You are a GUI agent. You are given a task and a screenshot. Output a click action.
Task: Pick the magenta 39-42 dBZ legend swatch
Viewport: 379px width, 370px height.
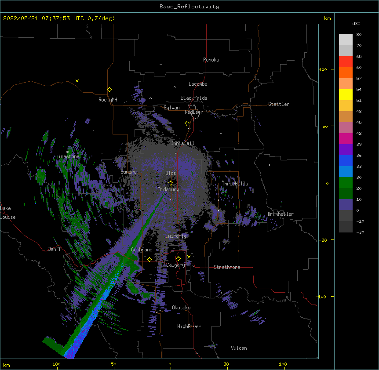coord(346,138)
